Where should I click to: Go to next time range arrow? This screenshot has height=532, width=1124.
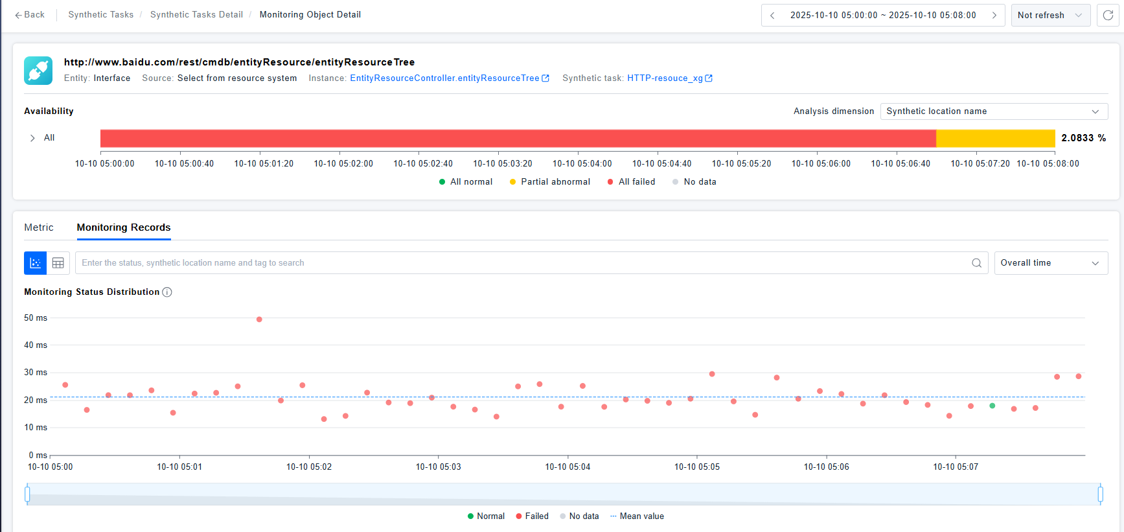[994, 15]
